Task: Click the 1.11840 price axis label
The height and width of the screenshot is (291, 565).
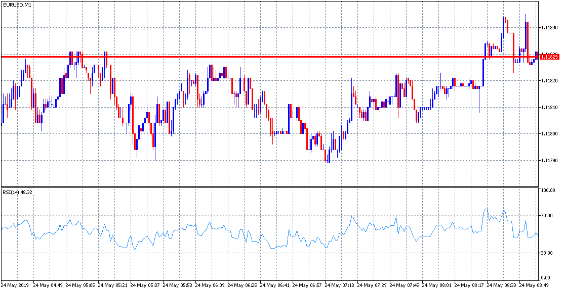Action: point(548,28)
